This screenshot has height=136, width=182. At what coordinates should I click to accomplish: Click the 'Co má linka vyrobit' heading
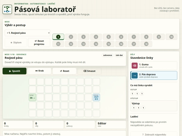141,85
